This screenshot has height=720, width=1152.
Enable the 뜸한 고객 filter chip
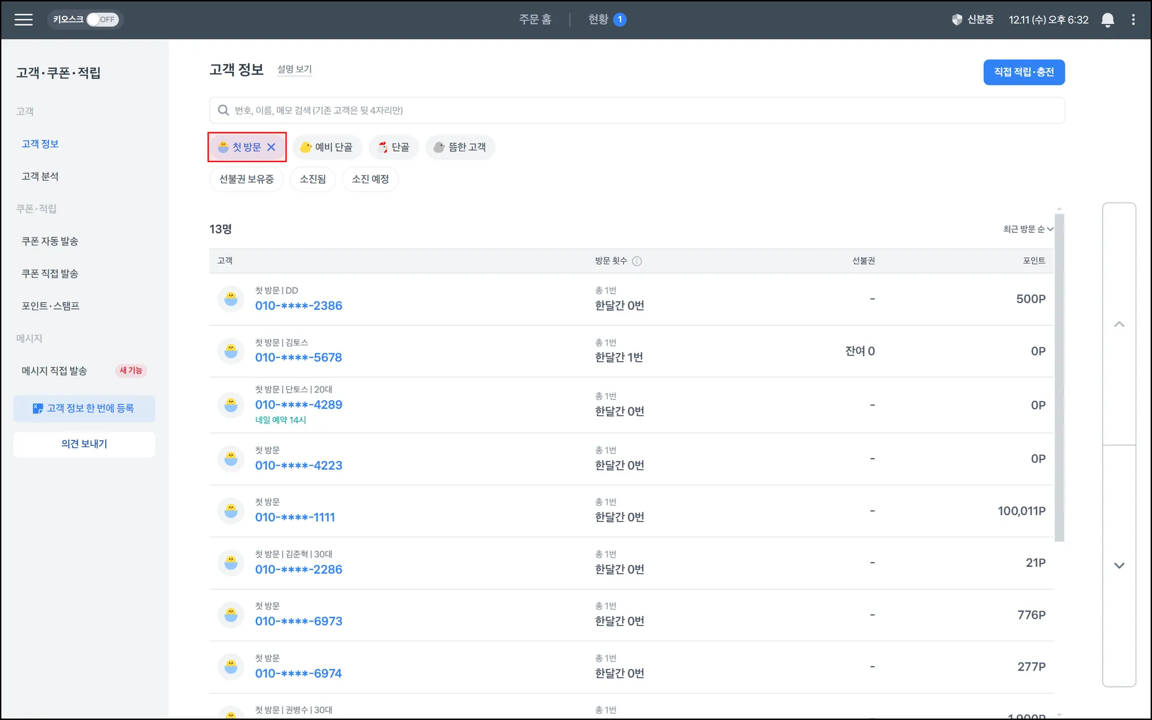click(460, 147)
